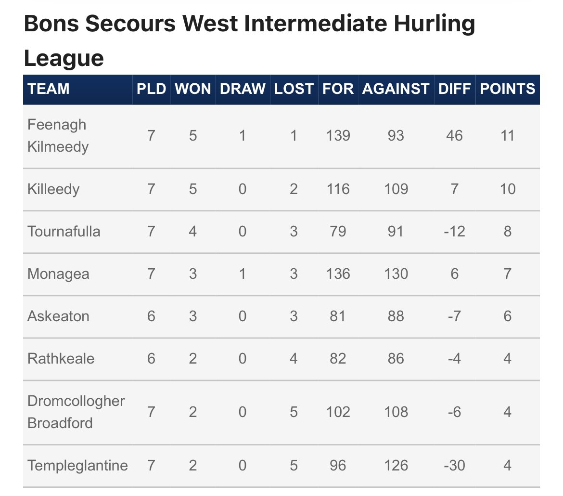
Task: Select the Feenagh Kilmeedy team name
Action: (x=58, y=135)
